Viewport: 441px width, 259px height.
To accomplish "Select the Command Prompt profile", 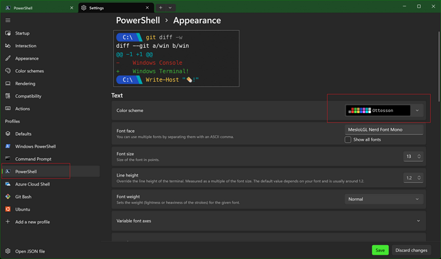I will tap(50, 159).
